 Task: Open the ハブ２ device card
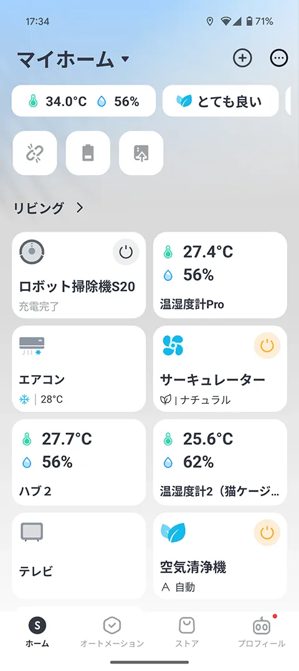pyautogui.click(x=78, y=462)
